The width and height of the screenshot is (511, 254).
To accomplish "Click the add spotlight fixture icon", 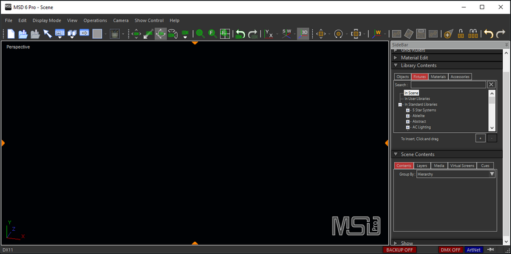I will tap(448, 34).
